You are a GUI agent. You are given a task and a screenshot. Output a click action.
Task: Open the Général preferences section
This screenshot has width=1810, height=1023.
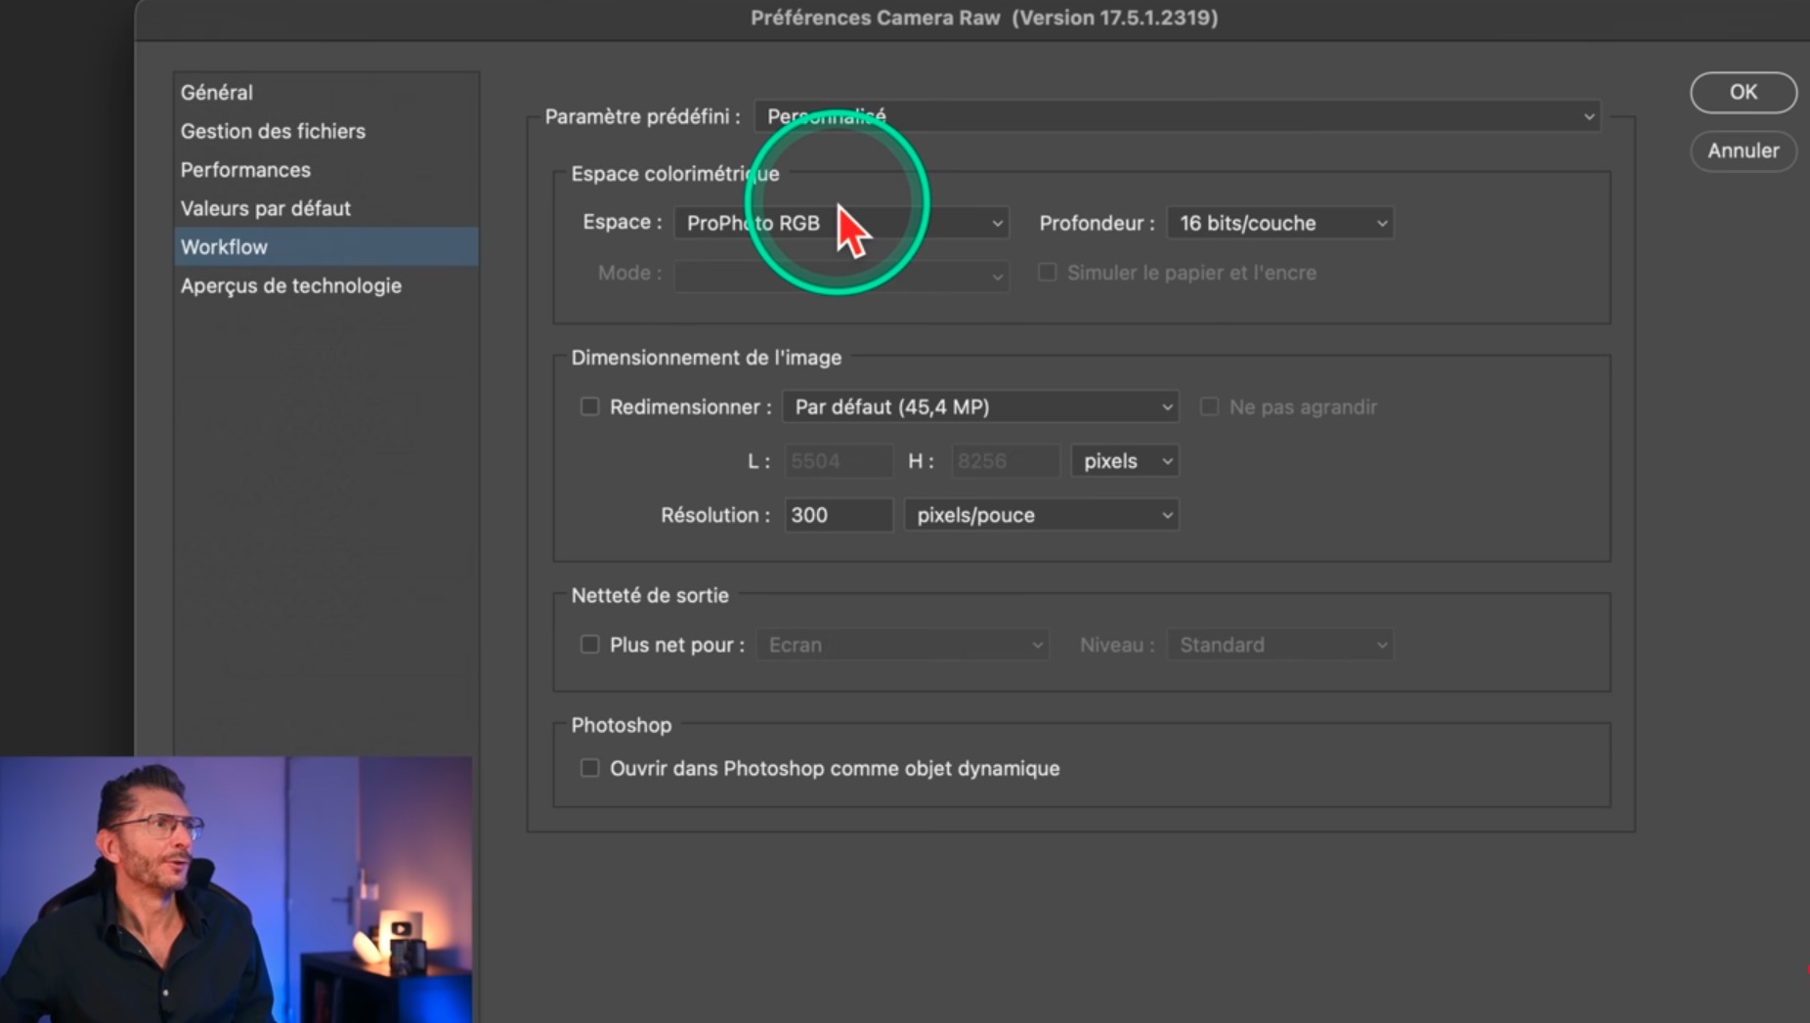[x=217, y=92]
